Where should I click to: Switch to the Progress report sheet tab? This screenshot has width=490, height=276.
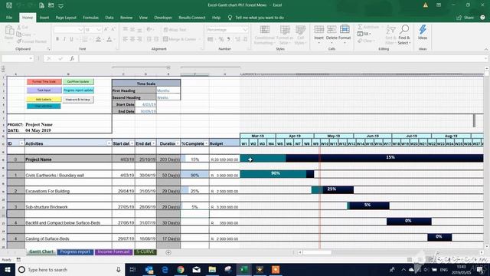(x=75, y=252)
